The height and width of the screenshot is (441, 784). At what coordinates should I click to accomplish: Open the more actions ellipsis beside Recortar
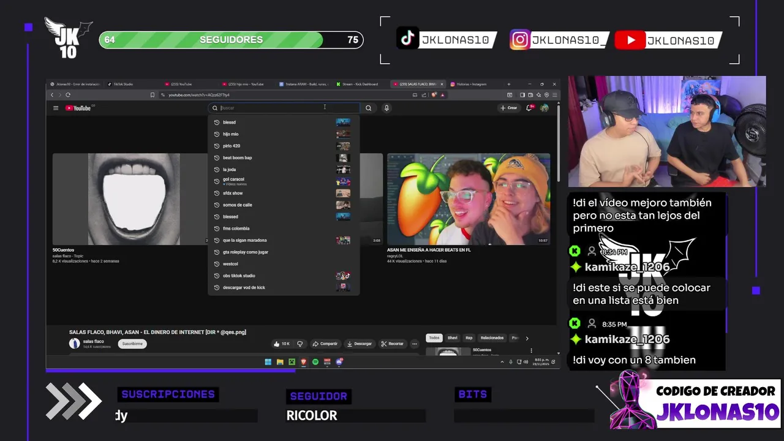[415, 344]
